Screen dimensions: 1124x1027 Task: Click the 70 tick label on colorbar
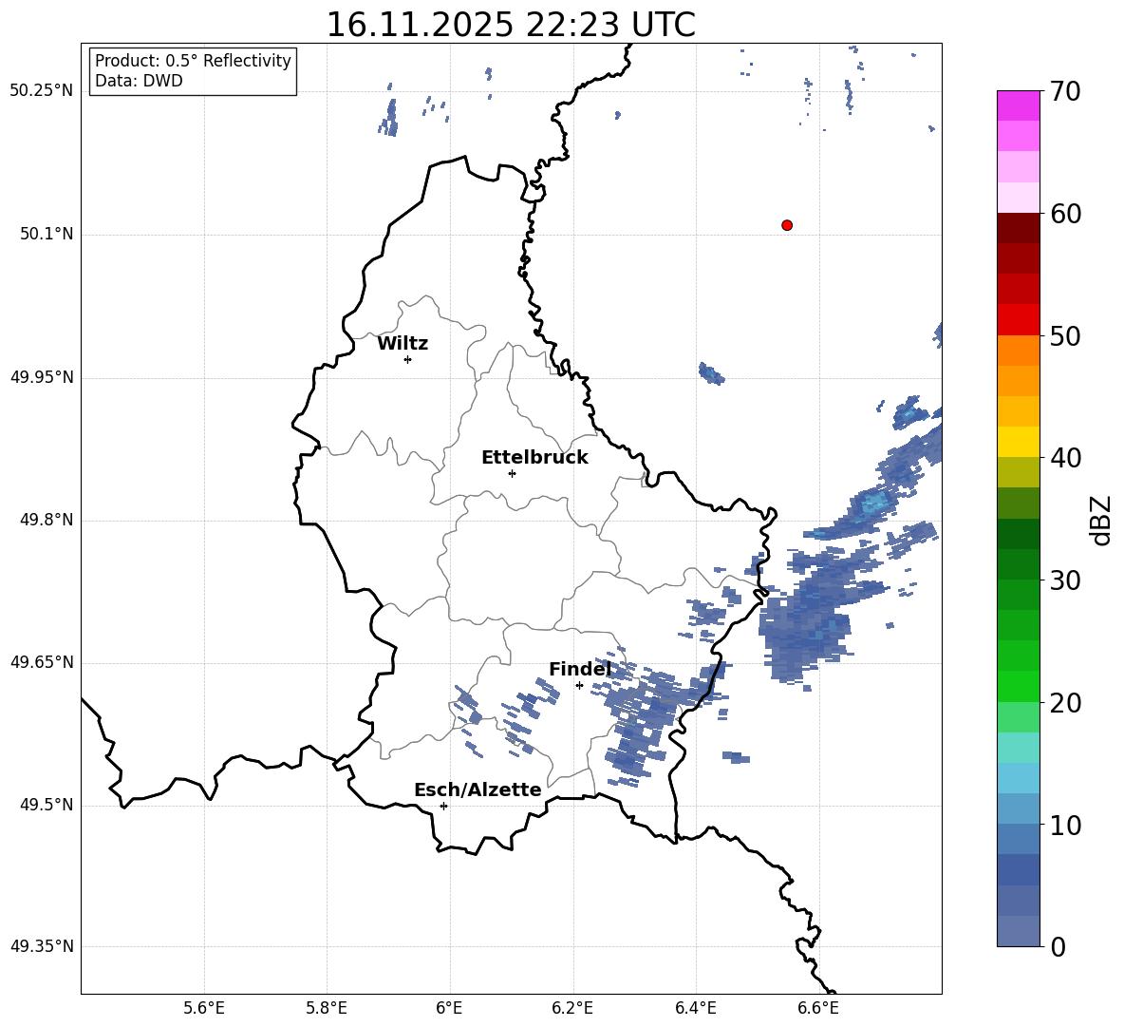pyautogui.click(x=1065, y=91)
